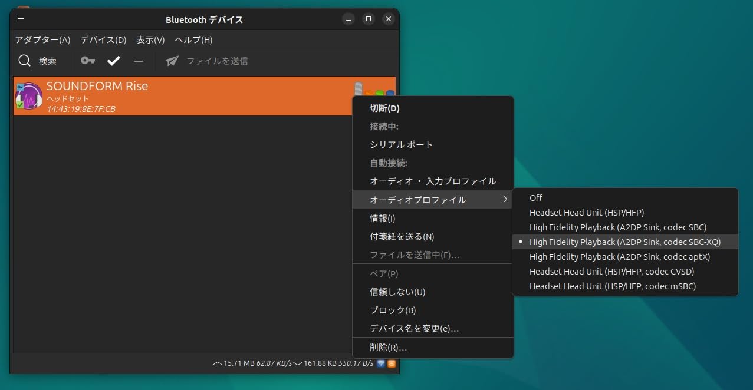753x390 pixels.
Task: Click the green signal icon on the device row
Action: point(379,92)
